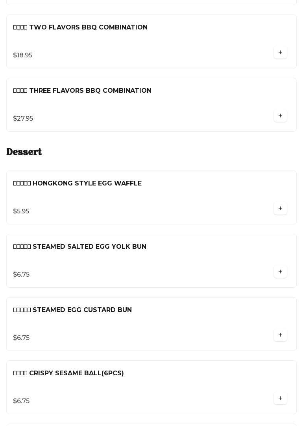Select Hongkong Style Egg Waffle title
Screen dimensions: 303x426
click(x=78, y=184)
